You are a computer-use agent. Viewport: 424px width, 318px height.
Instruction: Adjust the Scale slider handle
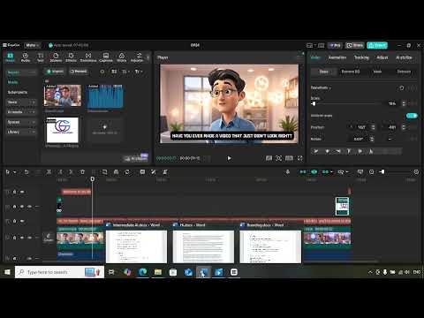314,103
